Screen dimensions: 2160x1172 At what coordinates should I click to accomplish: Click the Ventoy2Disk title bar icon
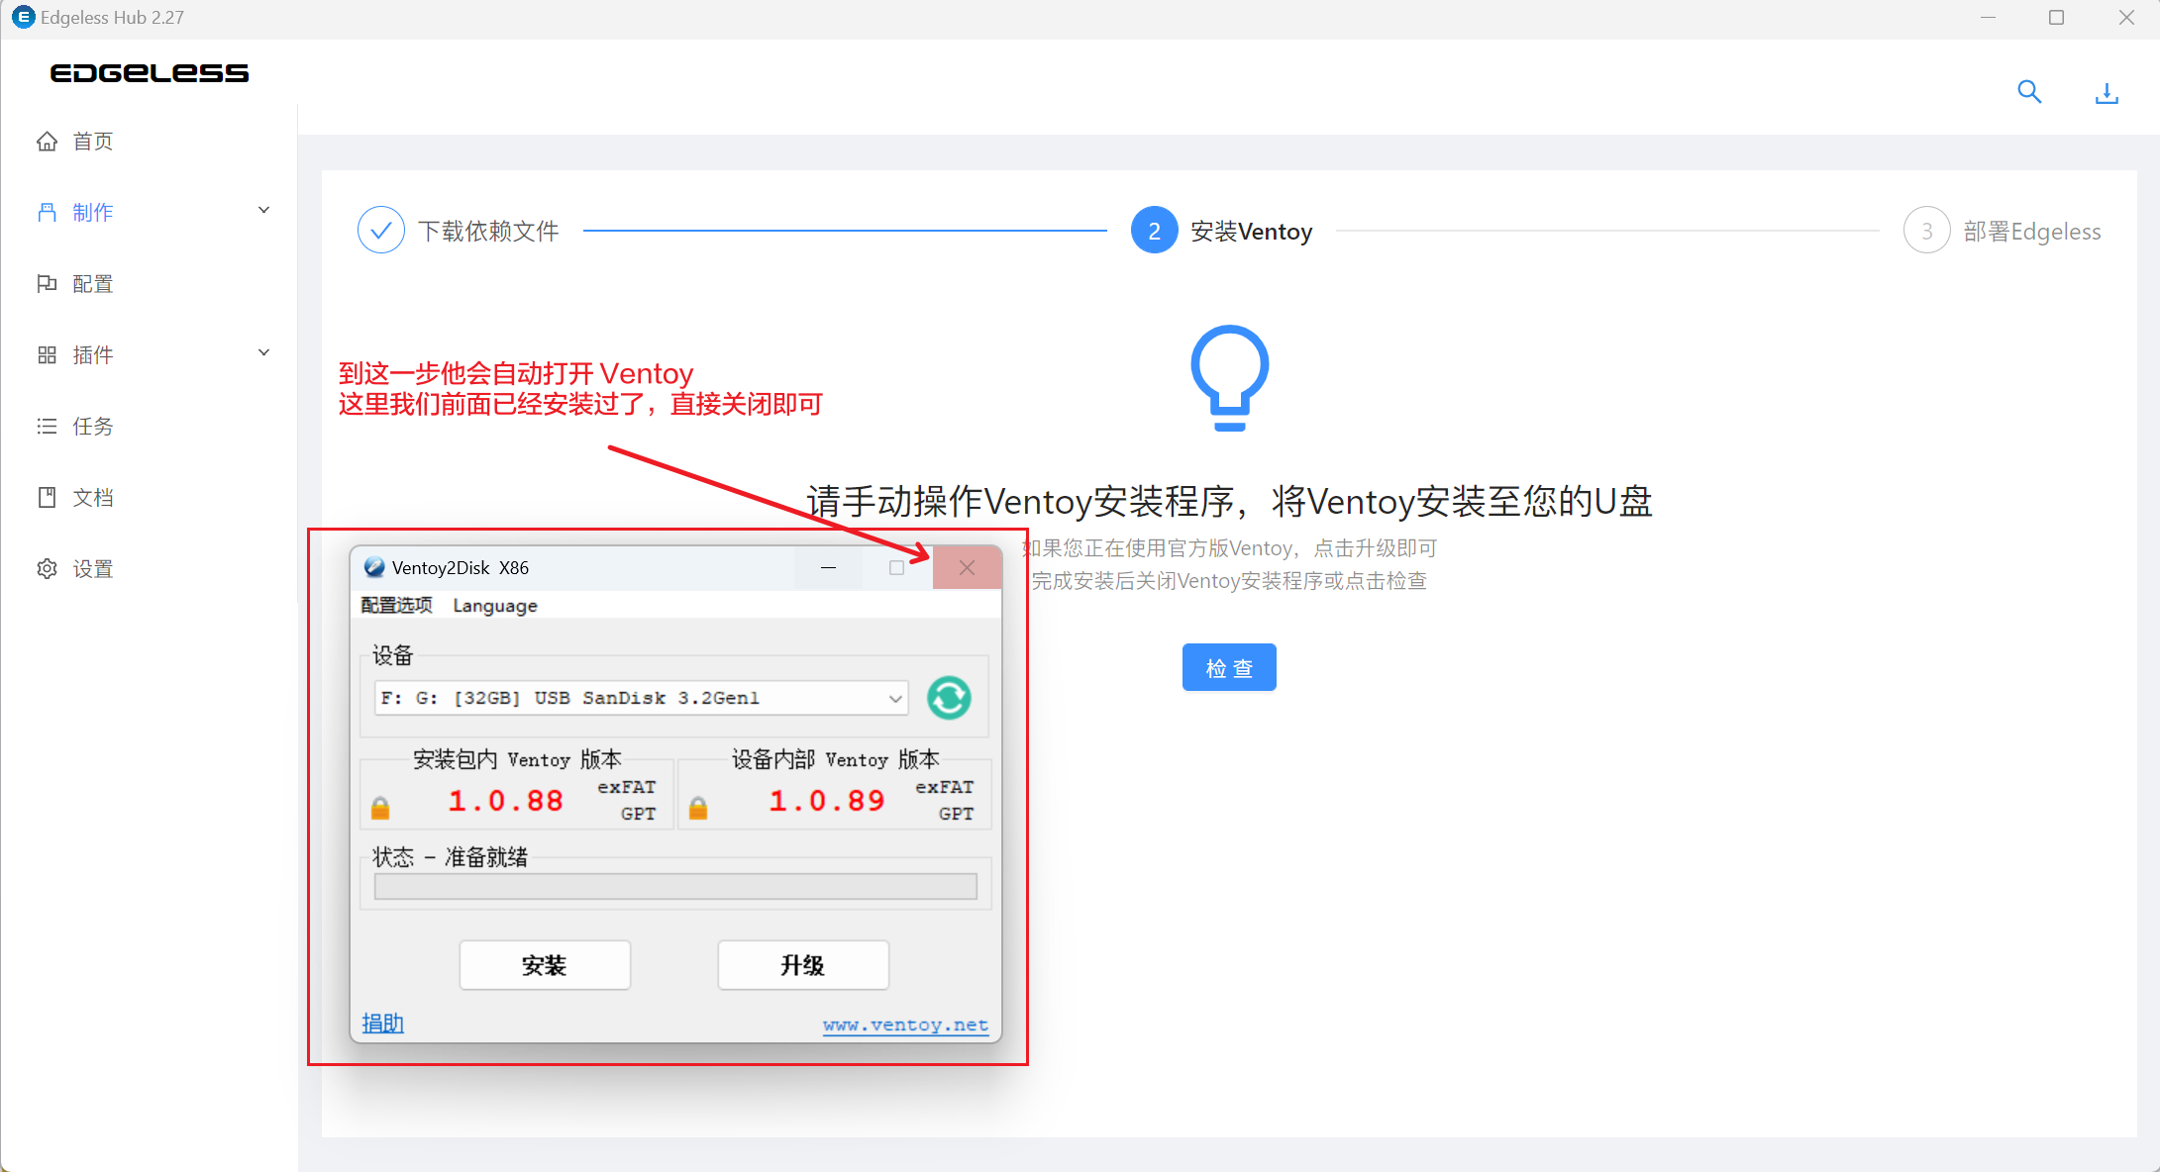374,567
